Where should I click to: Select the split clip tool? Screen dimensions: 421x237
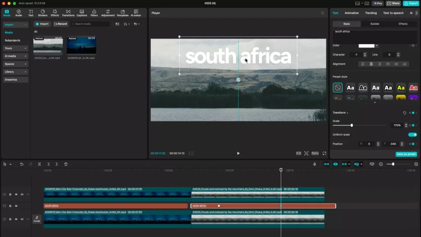(39, 164)
